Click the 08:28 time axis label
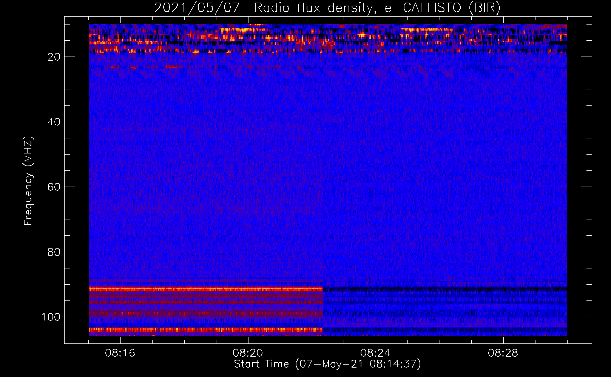Viewport: 611px width, 377px height. [503, 353]
